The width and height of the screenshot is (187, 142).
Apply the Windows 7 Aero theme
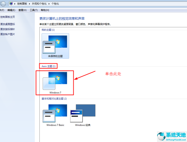[55, 83]
